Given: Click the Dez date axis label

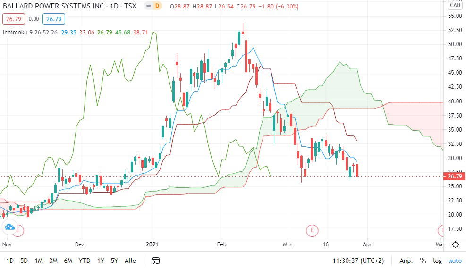Looking at the screenshot, I should 80,244.
